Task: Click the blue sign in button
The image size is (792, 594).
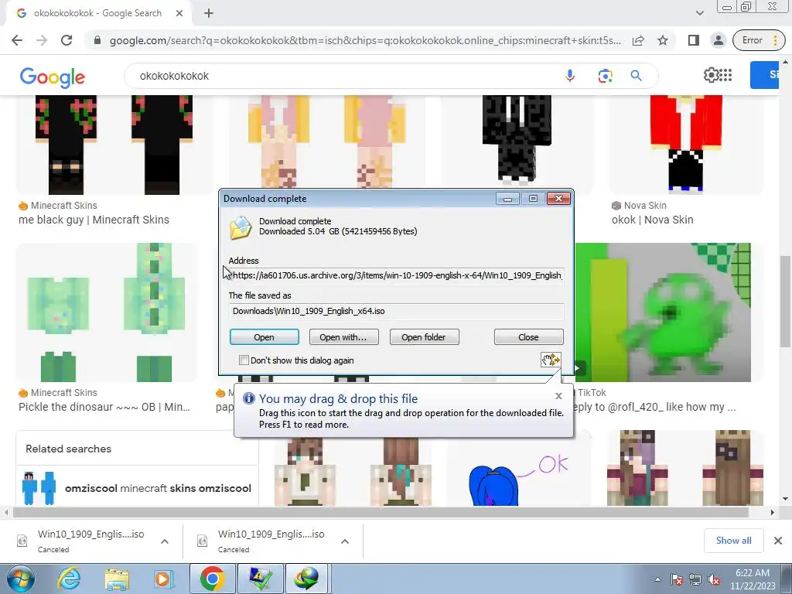Action: 764,75
